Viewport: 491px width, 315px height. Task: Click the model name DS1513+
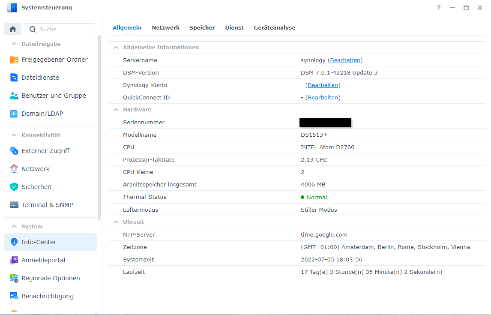(x=314, y=135)
